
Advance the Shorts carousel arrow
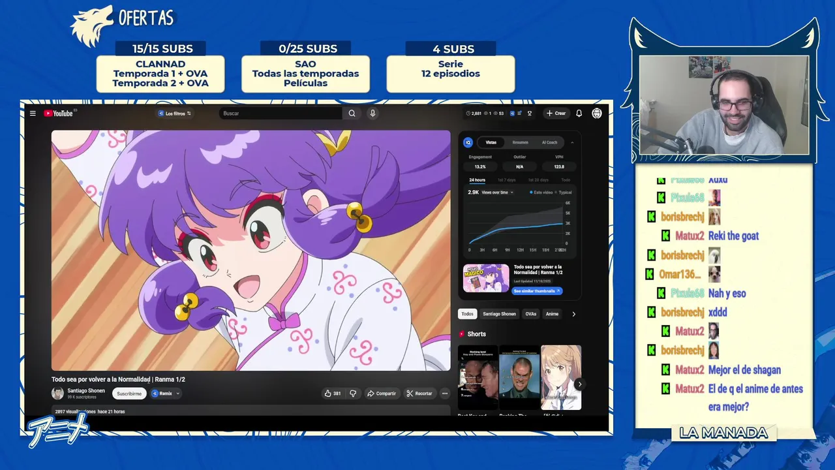tap(579, 384)
